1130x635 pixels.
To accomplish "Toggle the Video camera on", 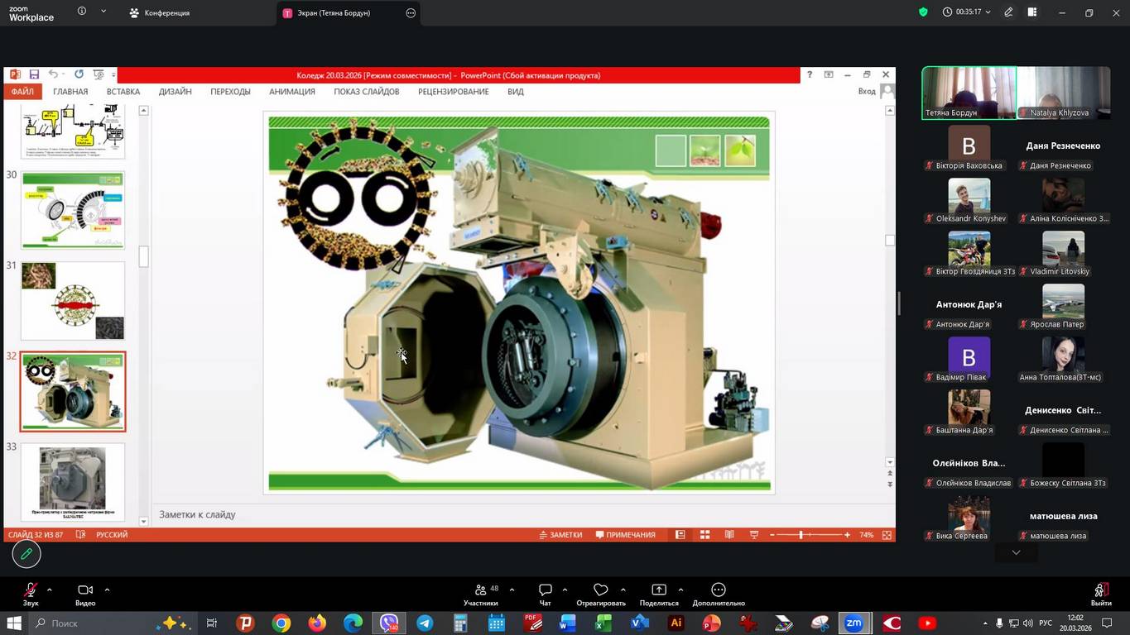I will pyautogui.click(x=84, y=590).
